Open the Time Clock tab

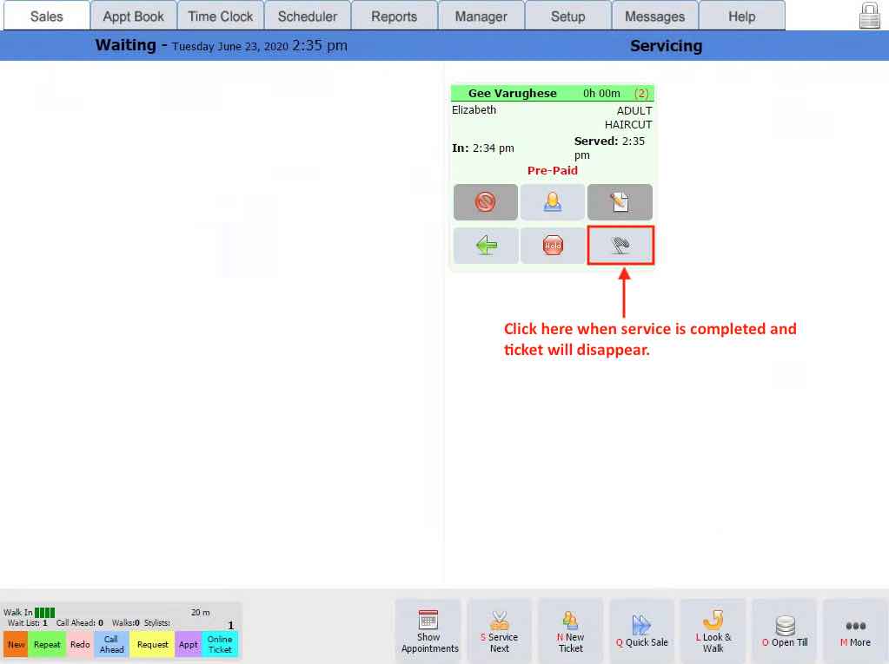tap(221, 16)
